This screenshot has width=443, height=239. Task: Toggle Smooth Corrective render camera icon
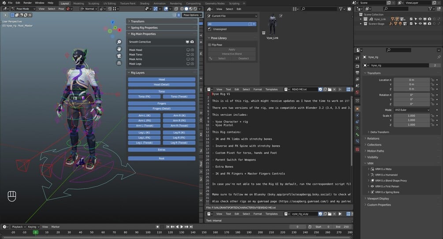pyautogui.click(x=192, y=42)
